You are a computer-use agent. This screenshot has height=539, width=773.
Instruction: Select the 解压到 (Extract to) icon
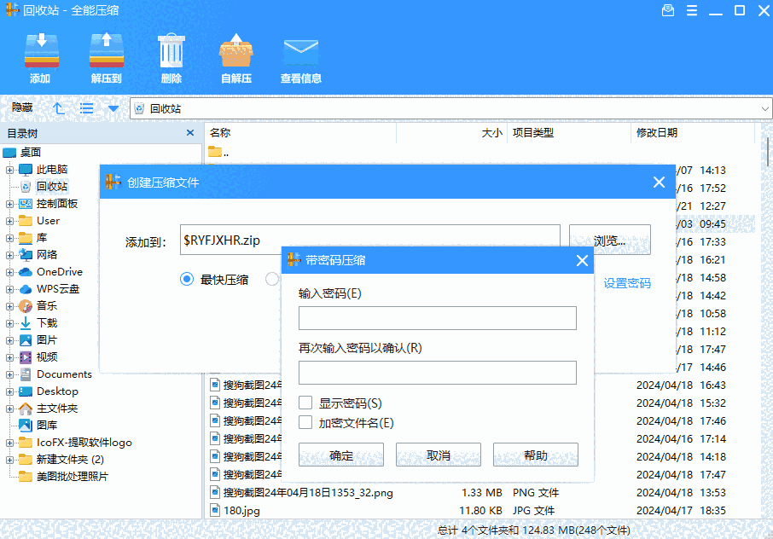[106, 51]
